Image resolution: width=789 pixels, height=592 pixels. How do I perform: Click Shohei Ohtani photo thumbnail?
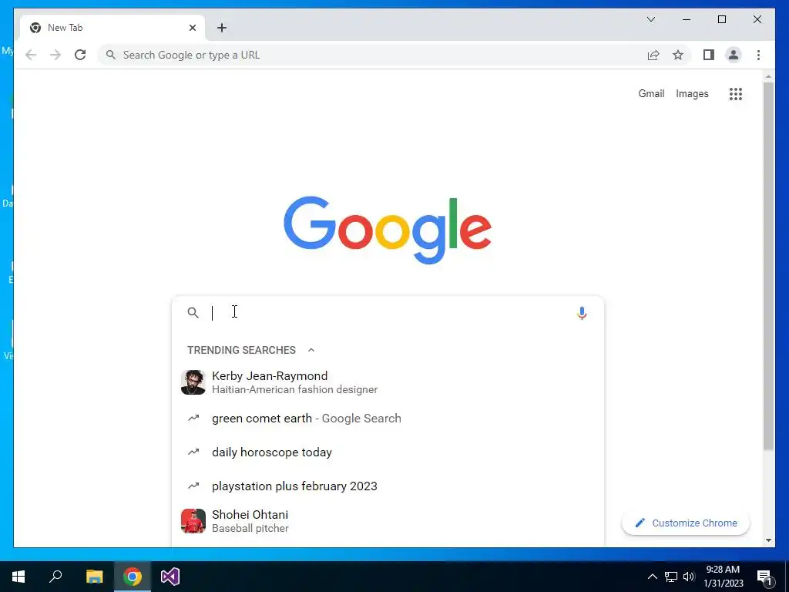(x=193, y=521)
